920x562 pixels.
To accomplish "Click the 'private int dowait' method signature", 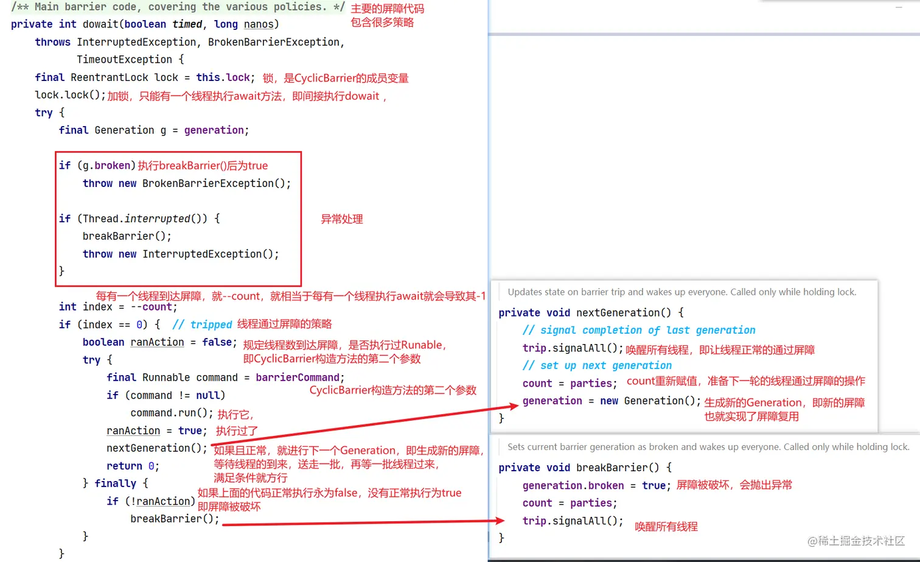I will (145, 24).
